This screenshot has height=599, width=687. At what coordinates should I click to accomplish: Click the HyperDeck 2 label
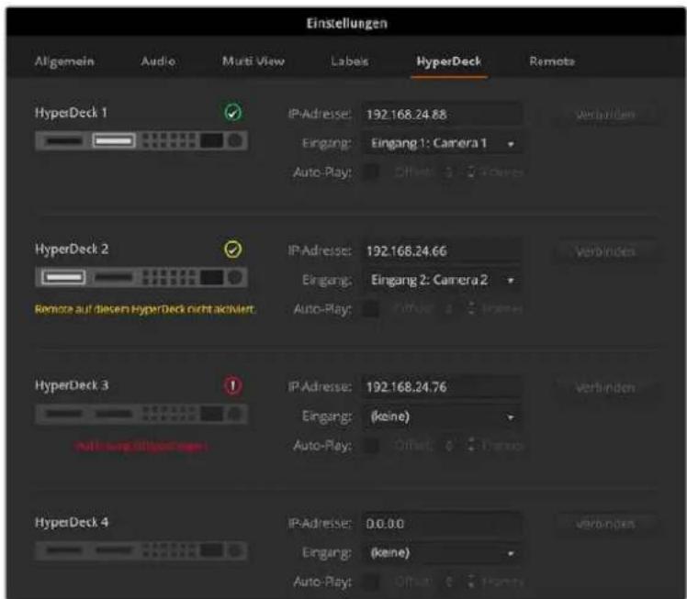pos(72,250)
